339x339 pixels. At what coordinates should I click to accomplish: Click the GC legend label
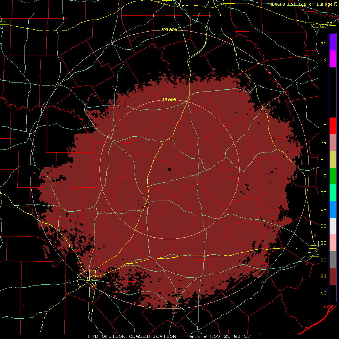pyautogui.click(x=323, y=260)
